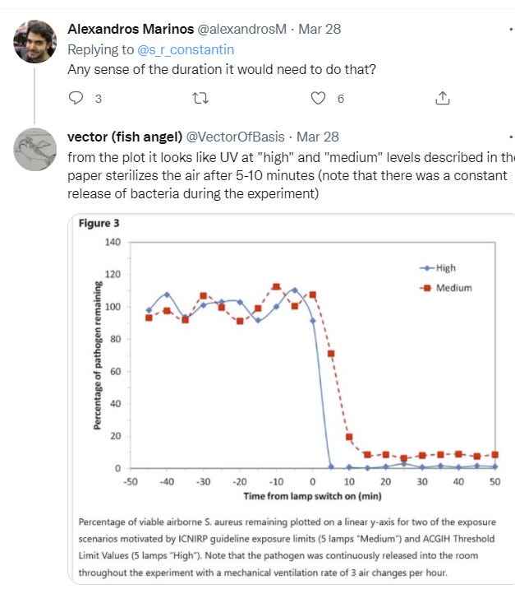Screen dimensions: 515x594
Task: Like the tweet with 6 likes
Action: (x=318, y=98)
